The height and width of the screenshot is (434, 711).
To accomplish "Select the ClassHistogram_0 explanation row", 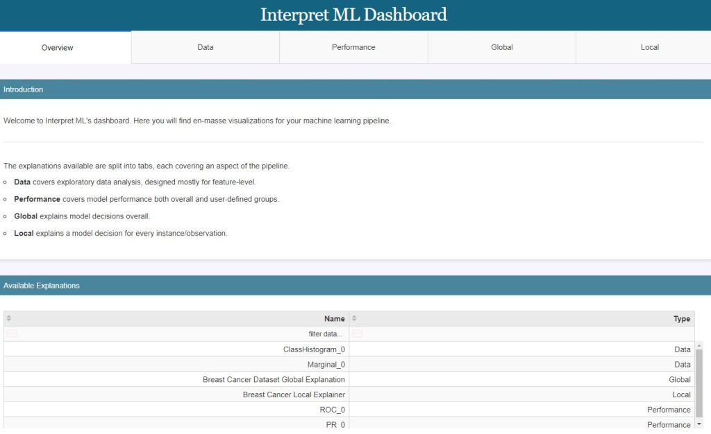I will pyautogui.click(x=312, y=349).
